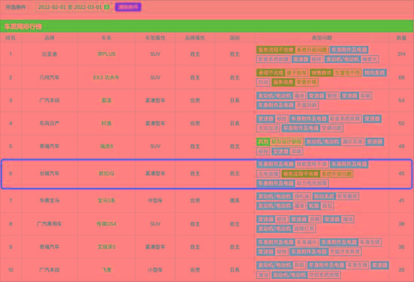Open the 艾瑞泽5 series link
This screenshot has width=414, height=282.
point(106,247)
